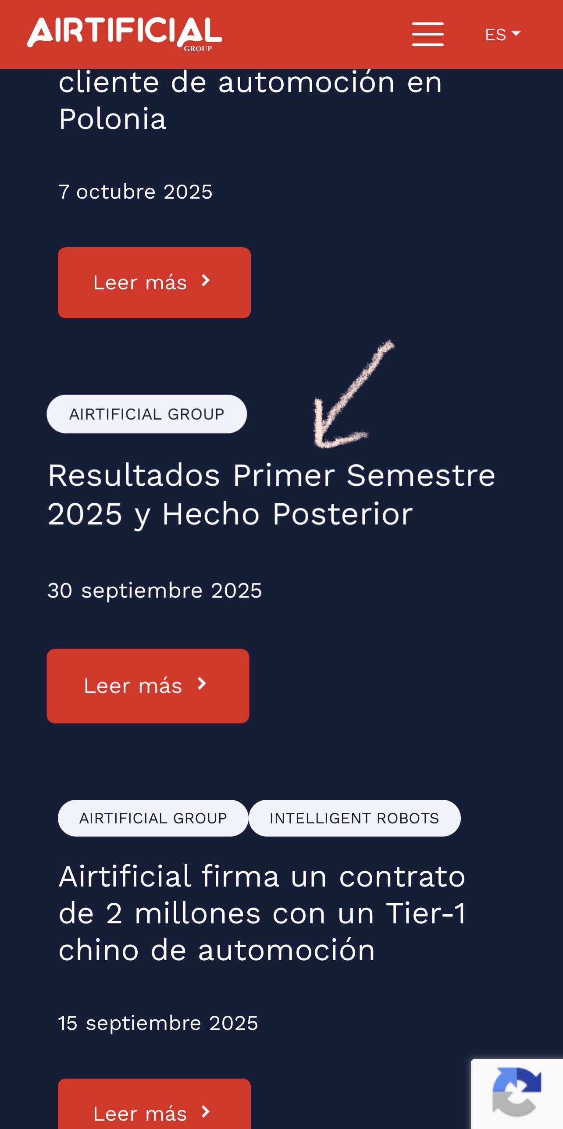Click the Airtificial Group logo
The width and height of the screenshot is (563, 1129).
pyautogui.click(x=125, y=33)
